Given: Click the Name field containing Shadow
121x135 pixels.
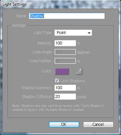Looking at the screenshot, I should coord(67,16).
